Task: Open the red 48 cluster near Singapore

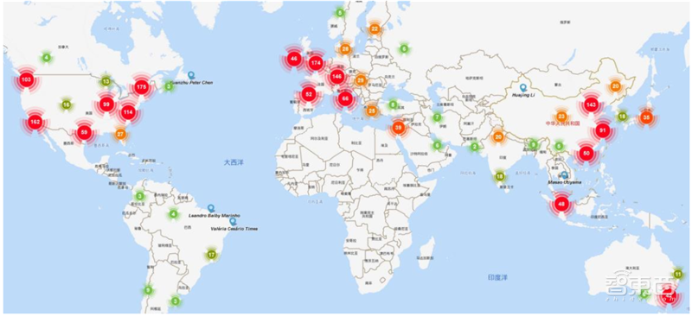Action: point(561,204)
